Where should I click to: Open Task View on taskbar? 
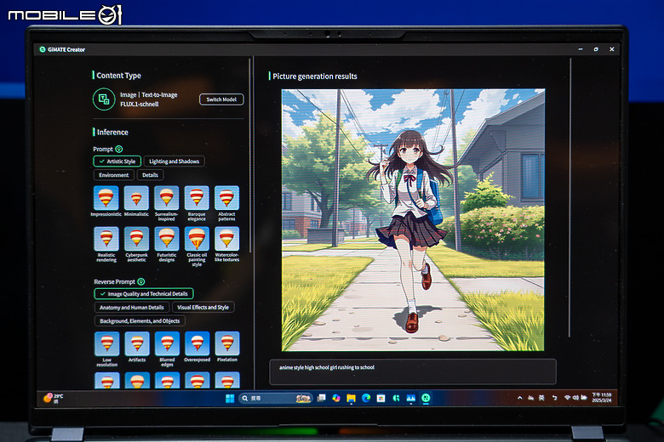point(322,398)
